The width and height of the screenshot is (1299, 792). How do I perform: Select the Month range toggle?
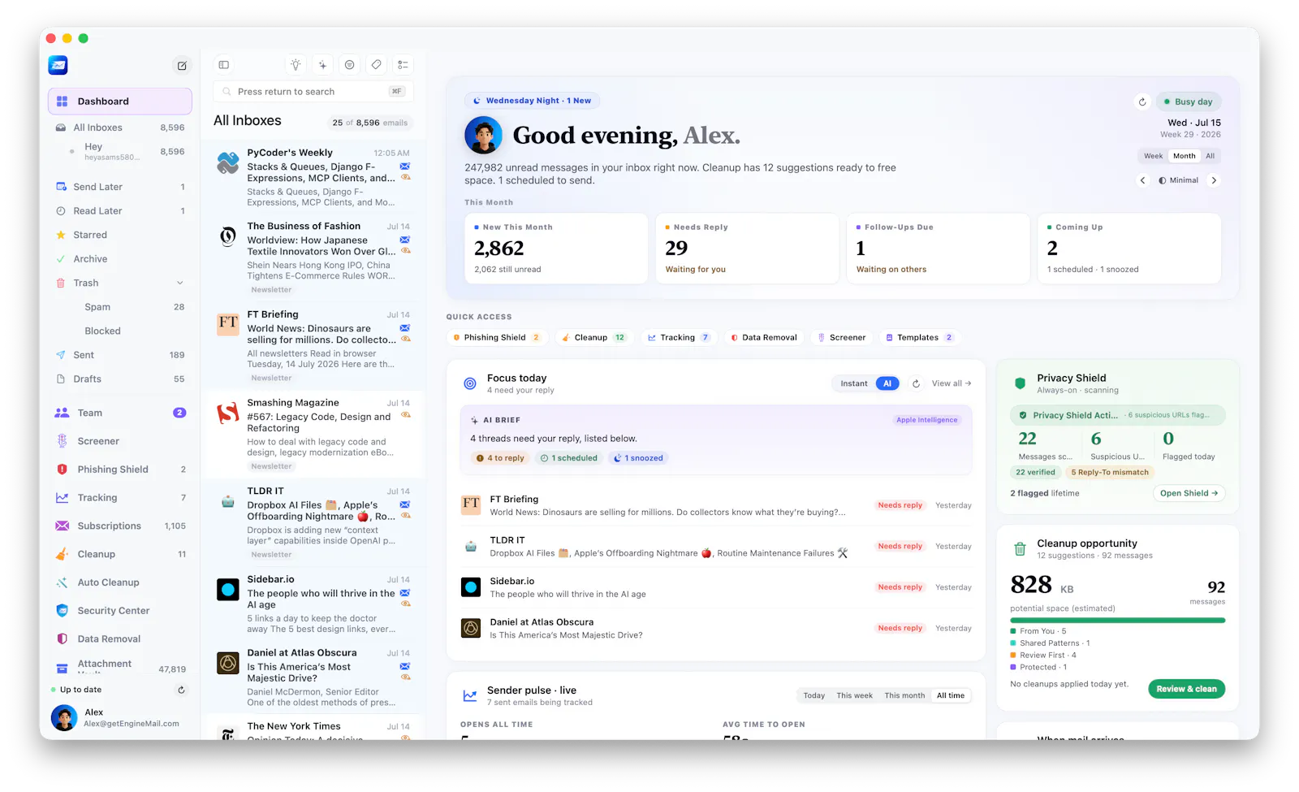(1184, 156)
